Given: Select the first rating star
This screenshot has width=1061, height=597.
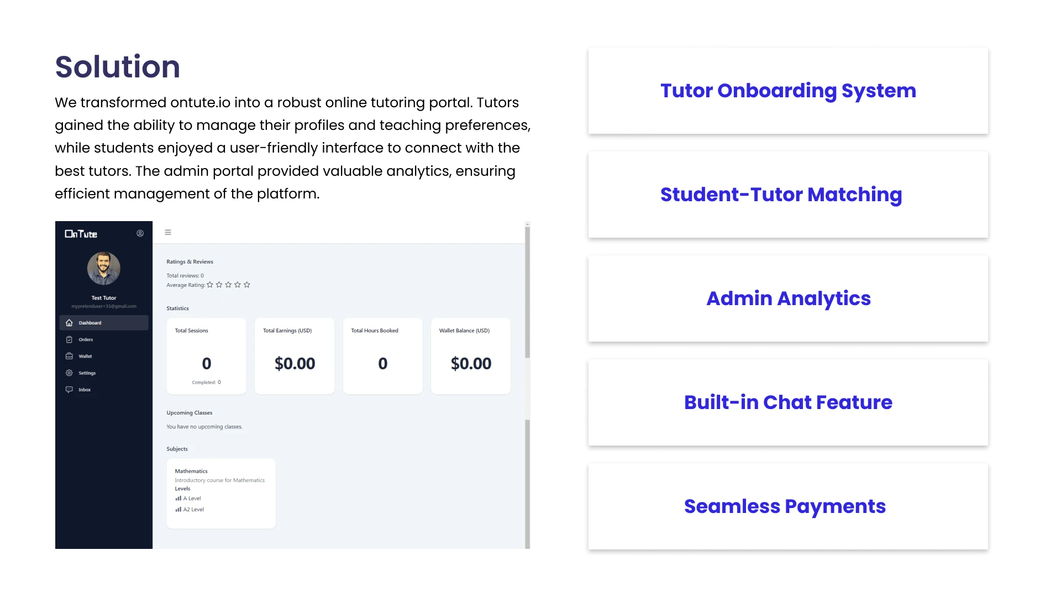Looking at the screenshot, I should pyautogui.click(x=210, y=285).
